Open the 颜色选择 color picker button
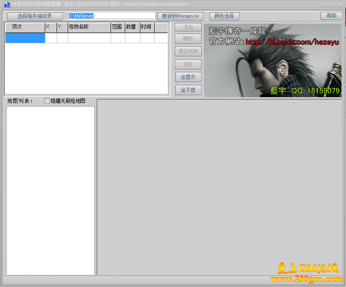346x287 pixels. pyautogui.click(x=224, y=16)
